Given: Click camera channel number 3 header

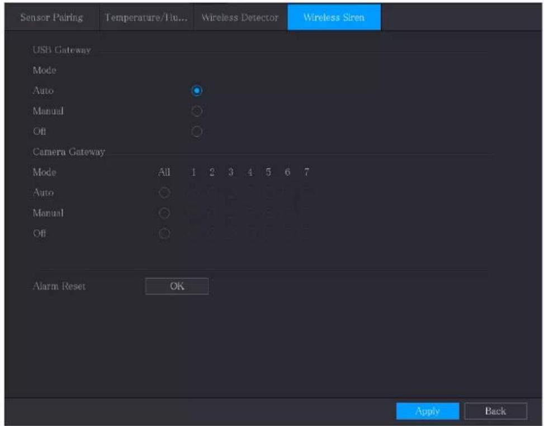Looking at the screenshot, I should [231, 172].
